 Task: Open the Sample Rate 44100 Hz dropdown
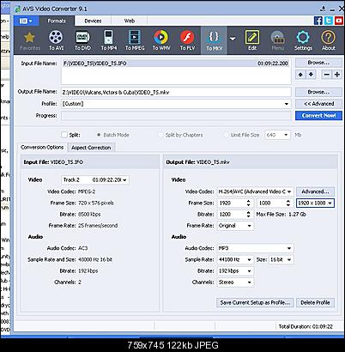(235, 259)
